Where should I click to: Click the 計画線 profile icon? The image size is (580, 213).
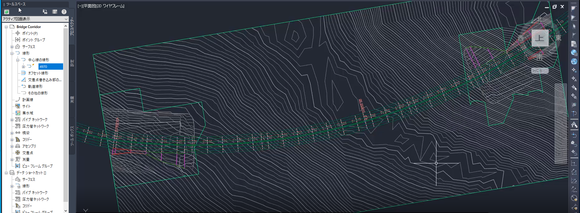[18, 100]
